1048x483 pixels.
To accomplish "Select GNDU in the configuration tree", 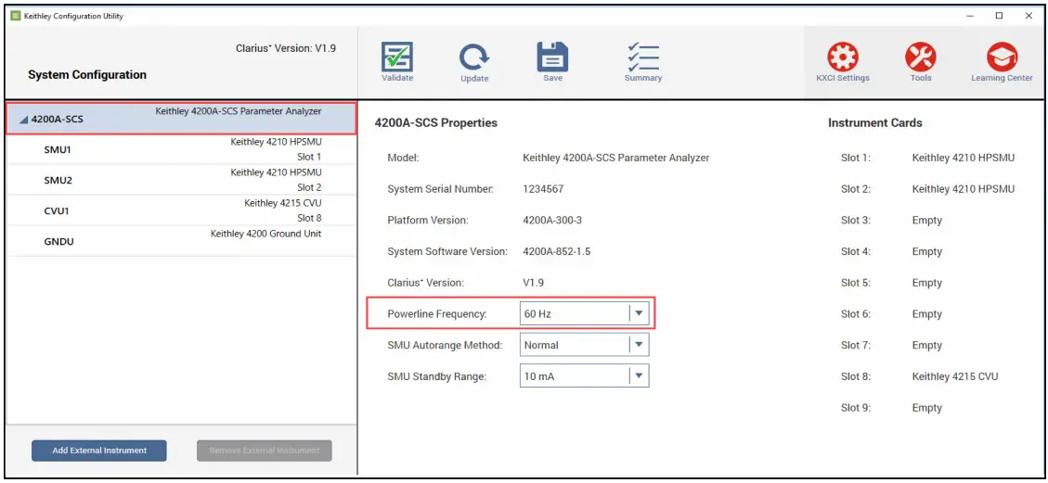I will [x=182, y=241].
